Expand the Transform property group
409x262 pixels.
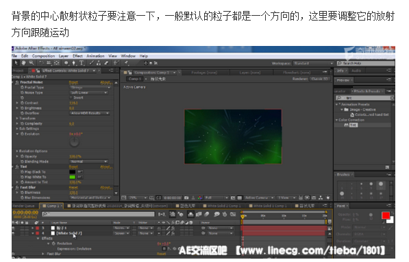(17, 119)
